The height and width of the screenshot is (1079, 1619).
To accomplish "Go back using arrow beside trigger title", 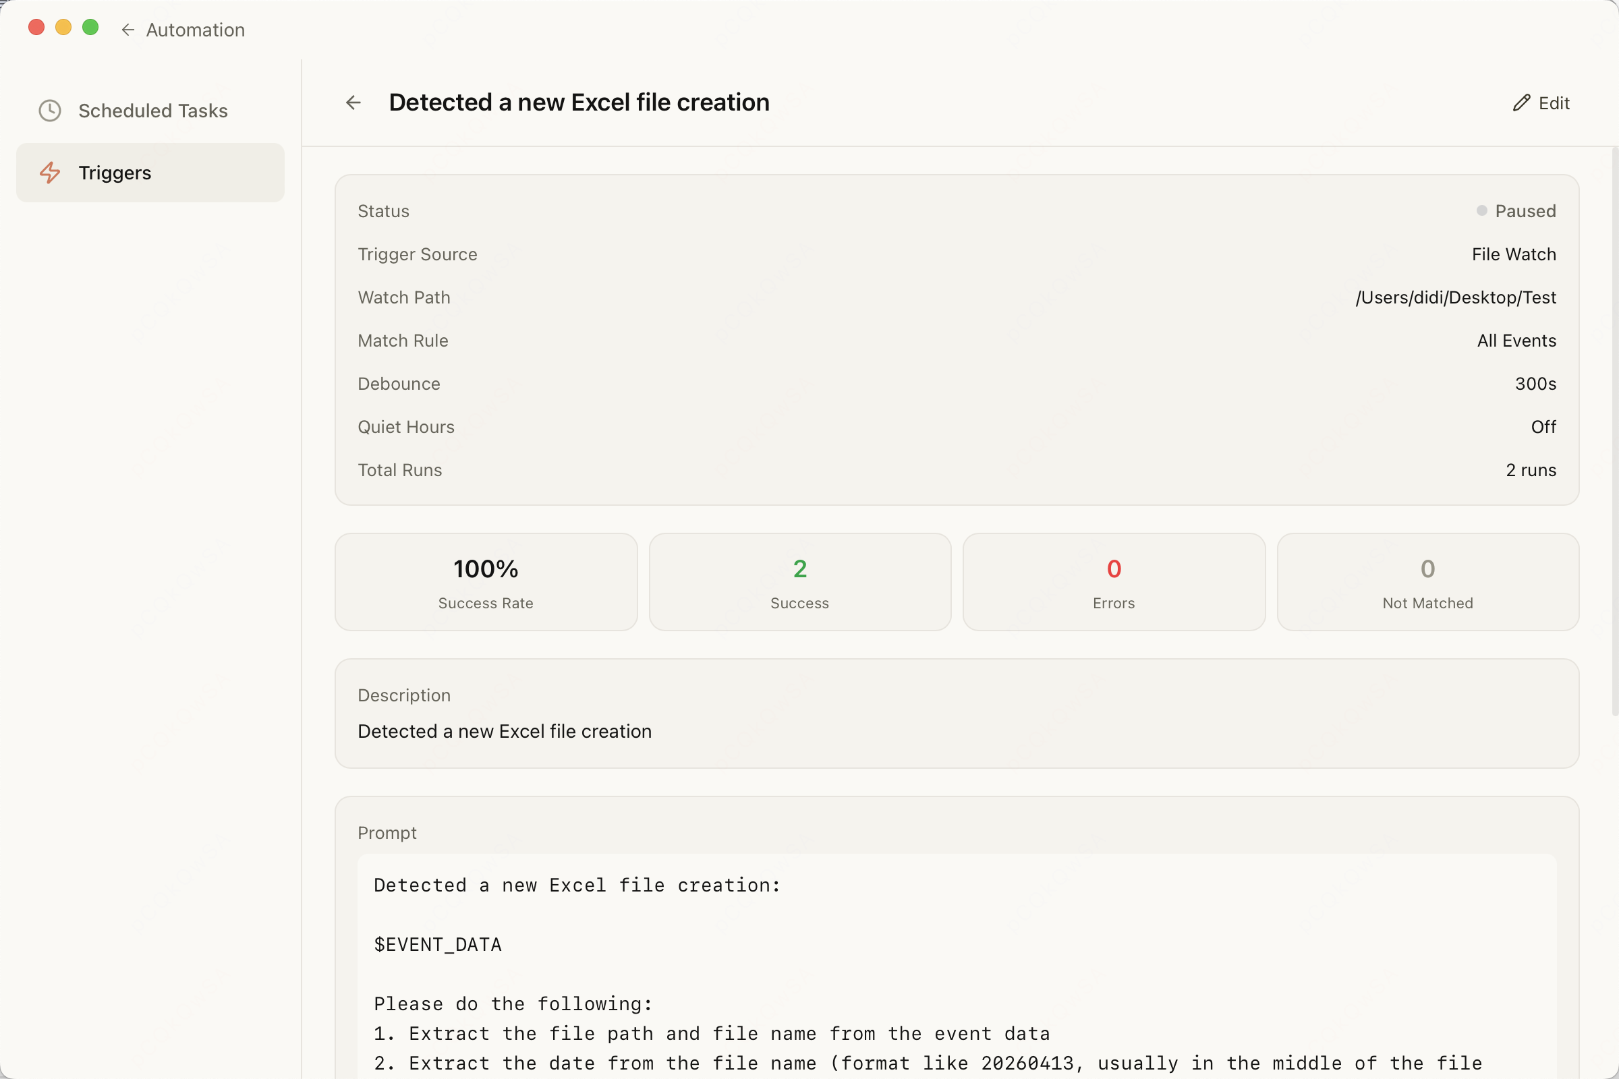I will point(353,103).
